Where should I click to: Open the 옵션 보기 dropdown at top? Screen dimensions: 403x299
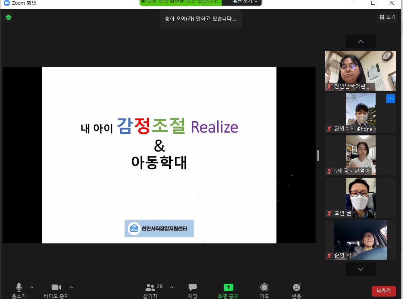click(245, 2)
